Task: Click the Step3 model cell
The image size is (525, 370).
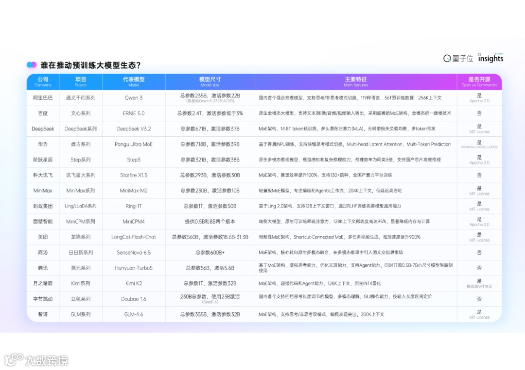Action: pyautogui.click(x=134, y=160)
